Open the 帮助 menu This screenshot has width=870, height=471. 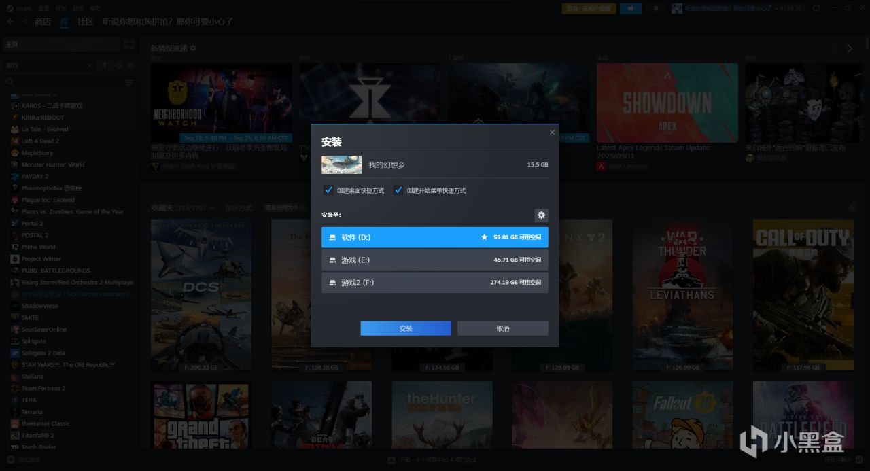[x=95, y=8]
